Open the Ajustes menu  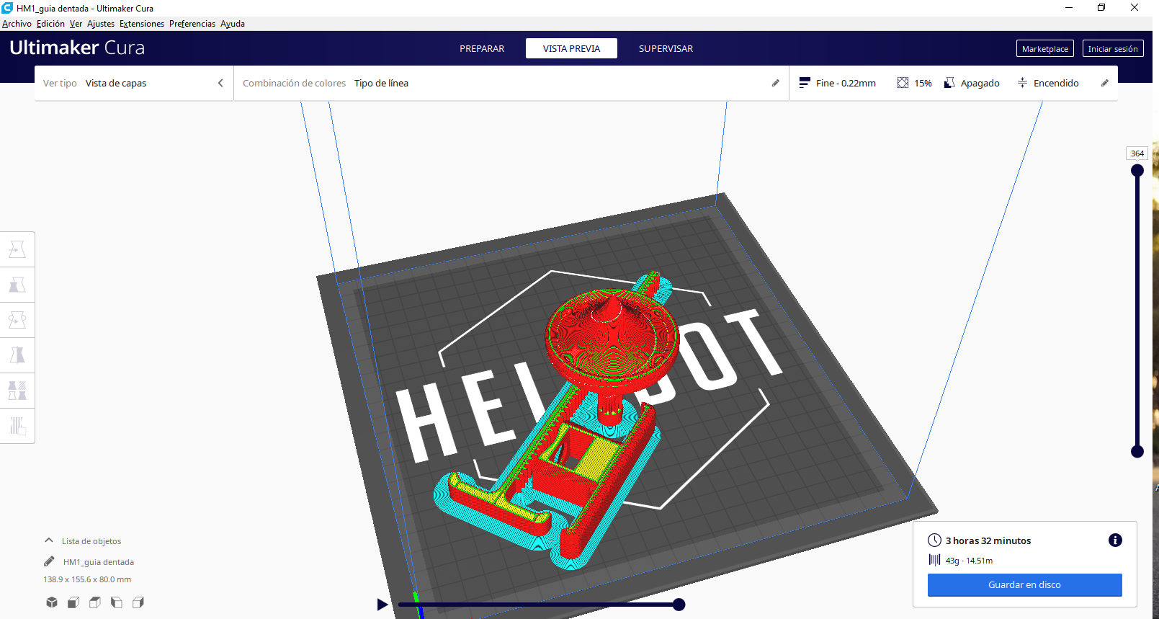point(101,24)
